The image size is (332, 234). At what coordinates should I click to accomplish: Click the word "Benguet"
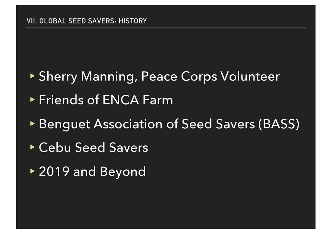click(64, 124)
